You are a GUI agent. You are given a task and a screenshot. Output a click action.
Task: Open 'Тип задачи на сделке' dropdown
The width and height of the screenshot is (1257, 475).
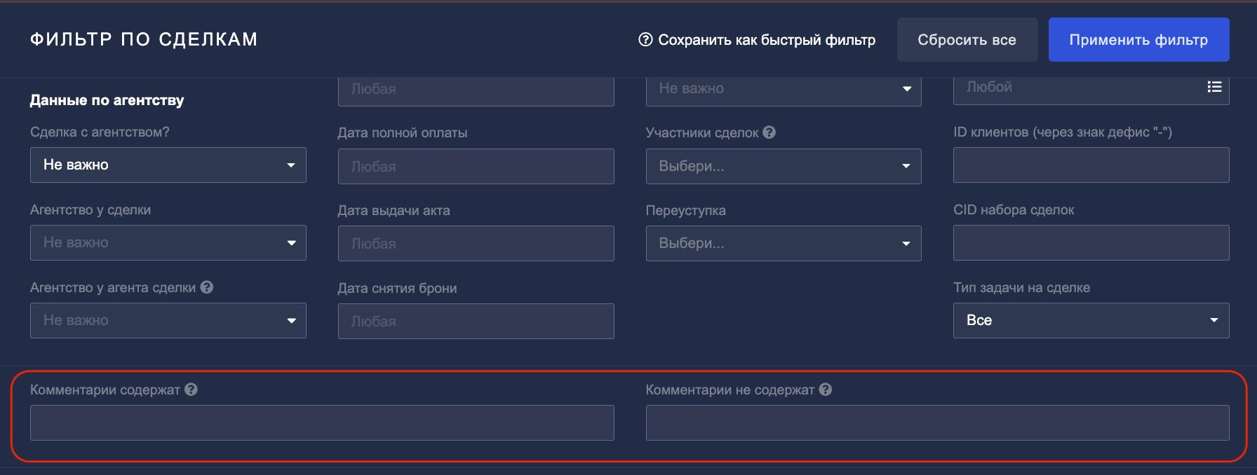pyautogui.click(x=1091, y=320)
